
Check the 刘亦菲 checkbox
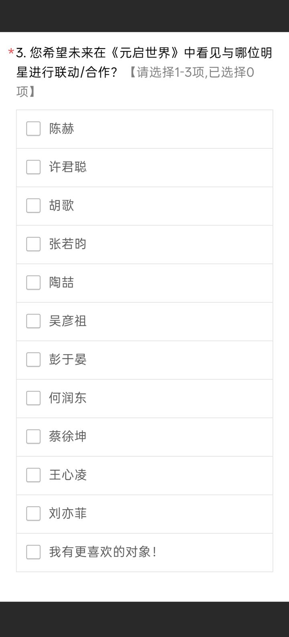point(33,514)
